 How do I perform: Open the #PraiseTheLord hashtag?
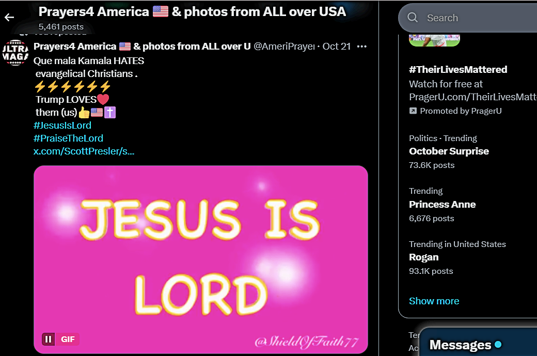pyautogui.click(x=68, y=138)
